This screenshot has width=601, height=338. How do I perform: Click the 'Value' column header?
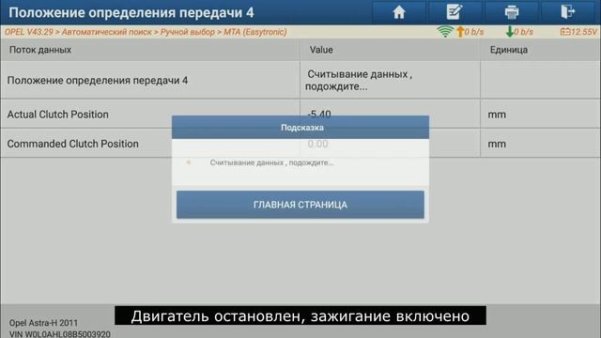click(321, 50)
